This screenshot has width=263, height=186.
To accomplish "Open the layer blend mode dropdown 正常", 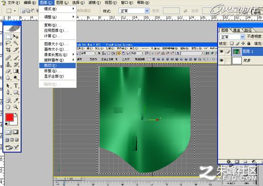I will pos(232,36).
